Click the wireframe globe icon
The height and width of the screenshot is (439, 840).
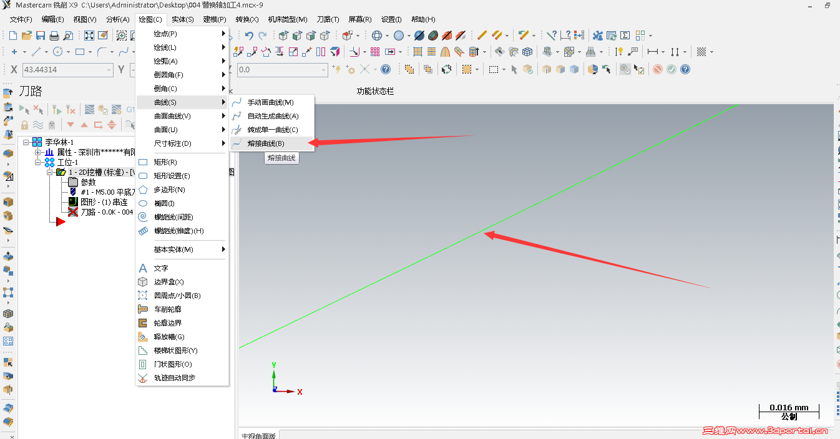376,36
